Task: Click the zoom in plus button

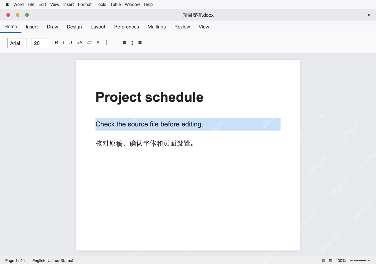Action: [x=369, y=260]
